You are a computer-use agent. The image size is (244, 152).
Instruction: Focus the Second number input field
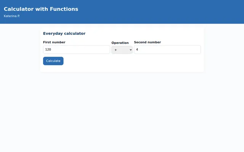click(x=167, y=50)
